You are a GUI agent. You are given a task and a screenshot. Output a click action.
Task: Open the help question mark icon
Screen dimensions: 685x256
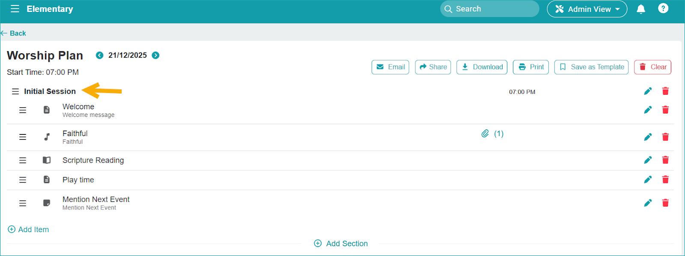point(663,9)
